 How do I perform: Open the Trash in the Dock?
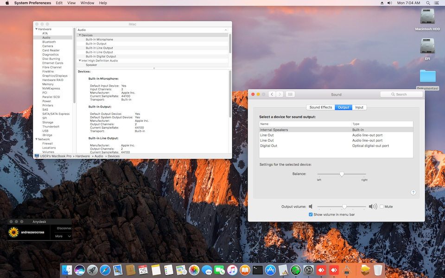pyautogui.click(x=378, y=270)
